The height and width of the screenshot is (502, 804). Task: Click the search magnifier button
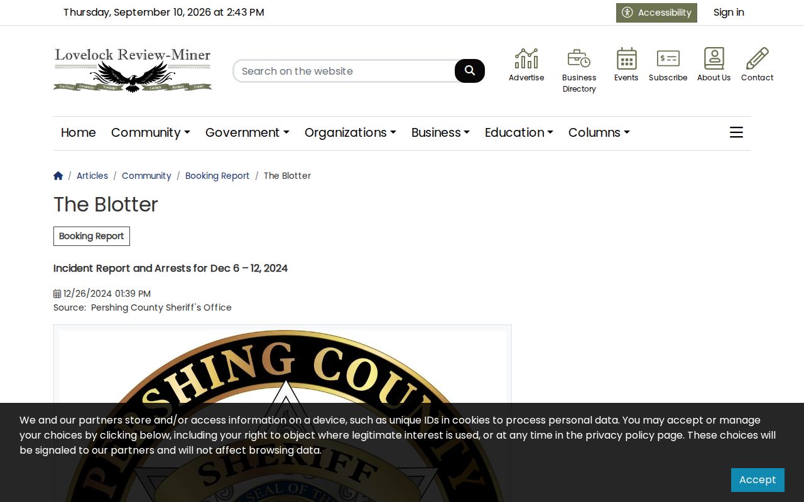click(x=470, y=71)
